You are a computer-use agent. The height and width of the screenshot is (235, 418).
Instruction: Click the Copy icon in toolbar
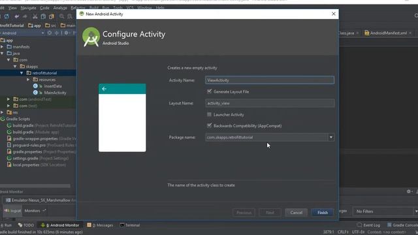pos(43,16)
